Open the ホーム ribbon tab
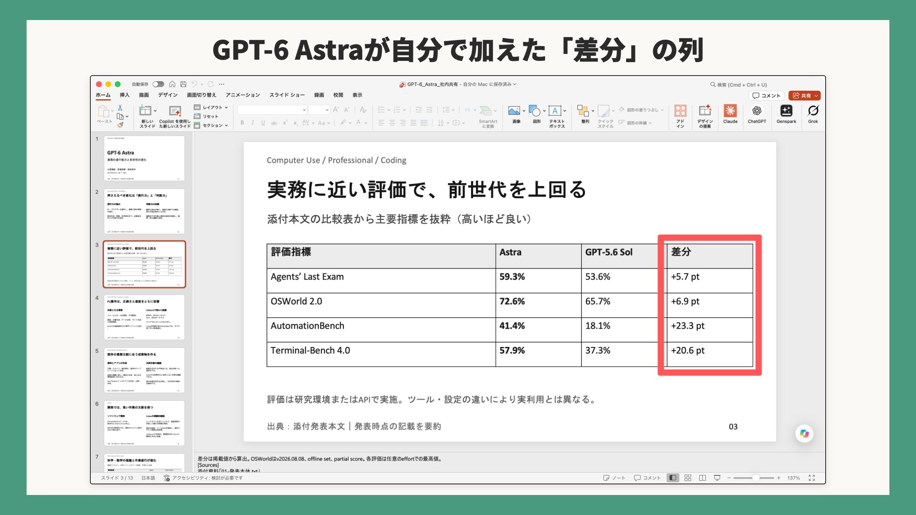 pyautogui.click(x=103, y=95)
